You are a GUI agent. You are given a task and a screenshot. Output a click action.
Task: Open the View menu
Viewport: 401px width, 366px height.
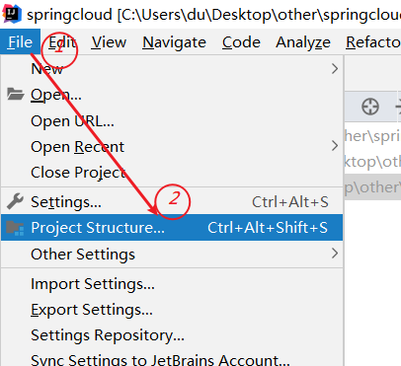pyautogui.click(x=109, y=42)
